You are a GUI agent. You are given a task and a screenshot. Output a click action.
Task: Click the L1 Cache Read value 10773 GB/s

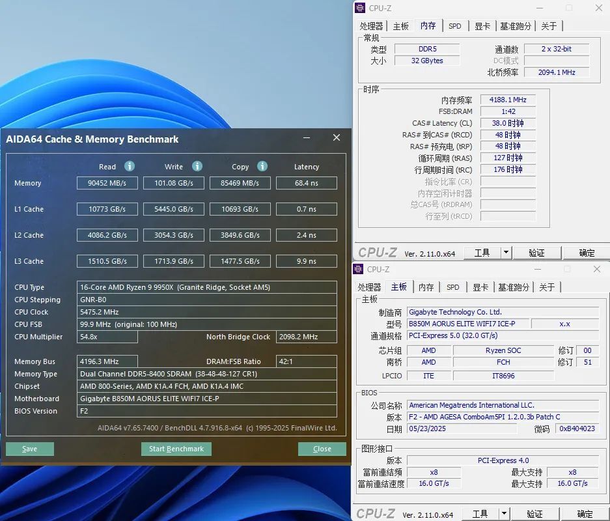click(x=107, y=209)
